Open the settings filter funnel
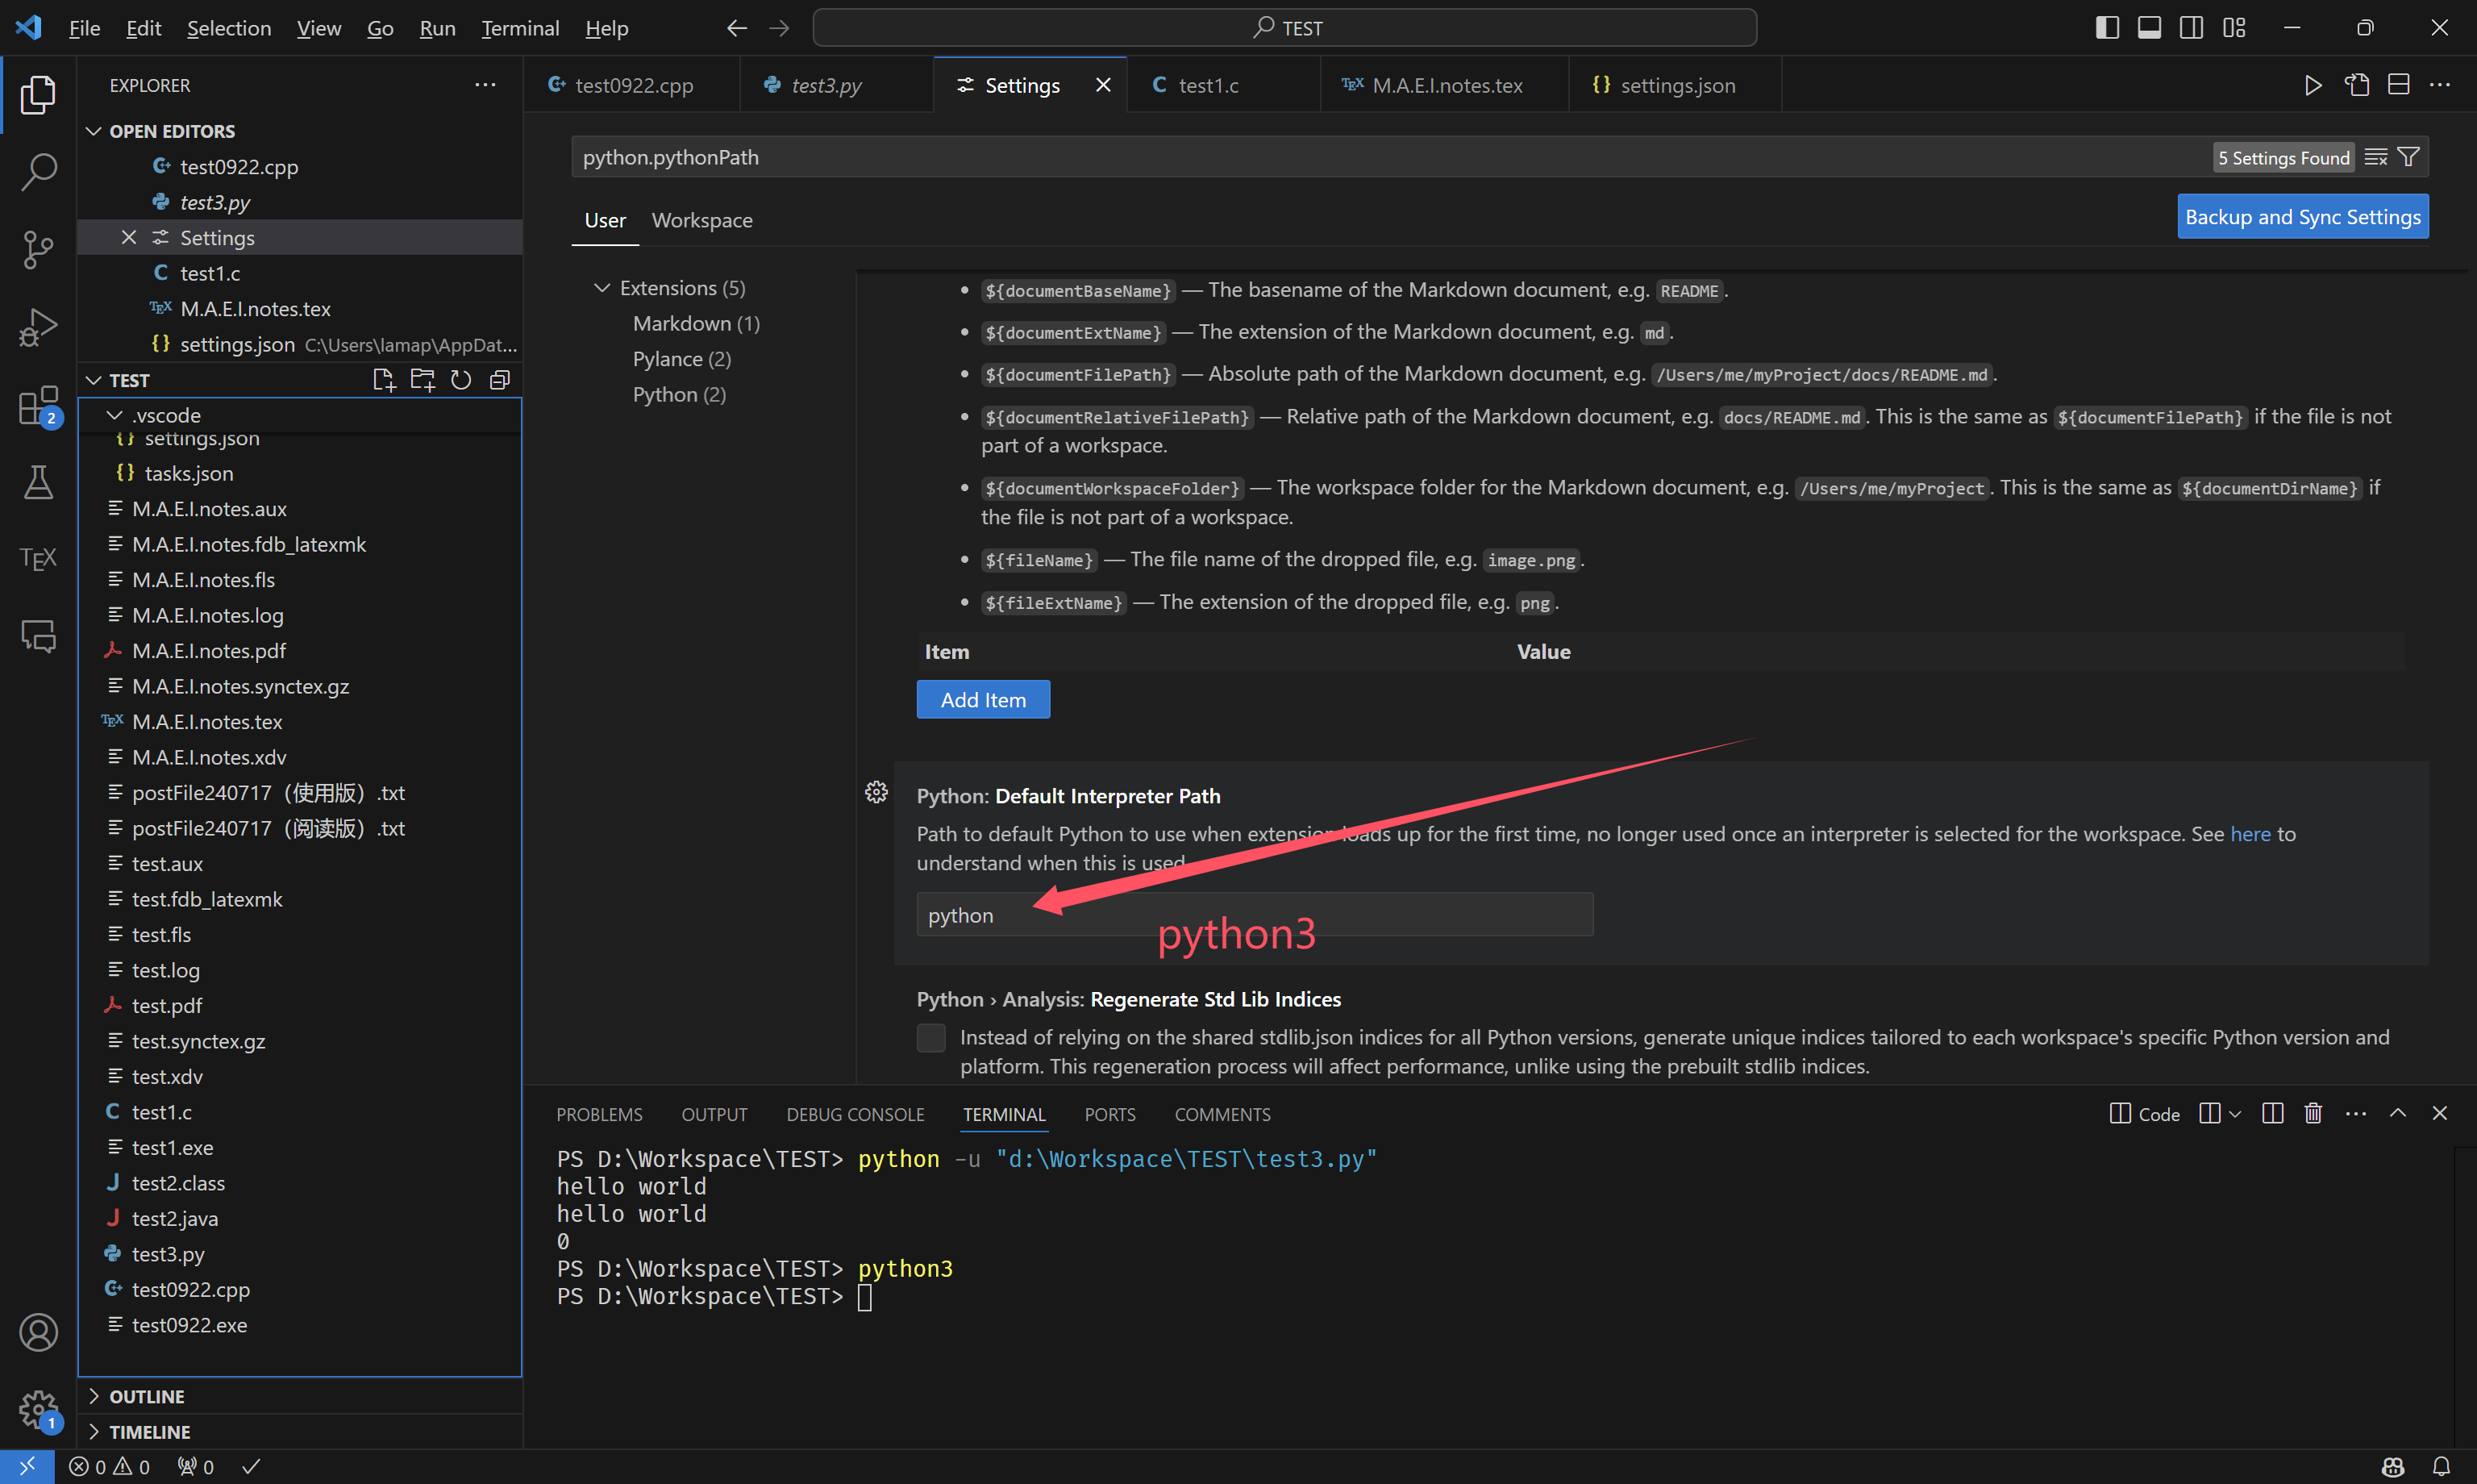The height and width of the screenshot is (1484, 2477). tap(2408, 157)
